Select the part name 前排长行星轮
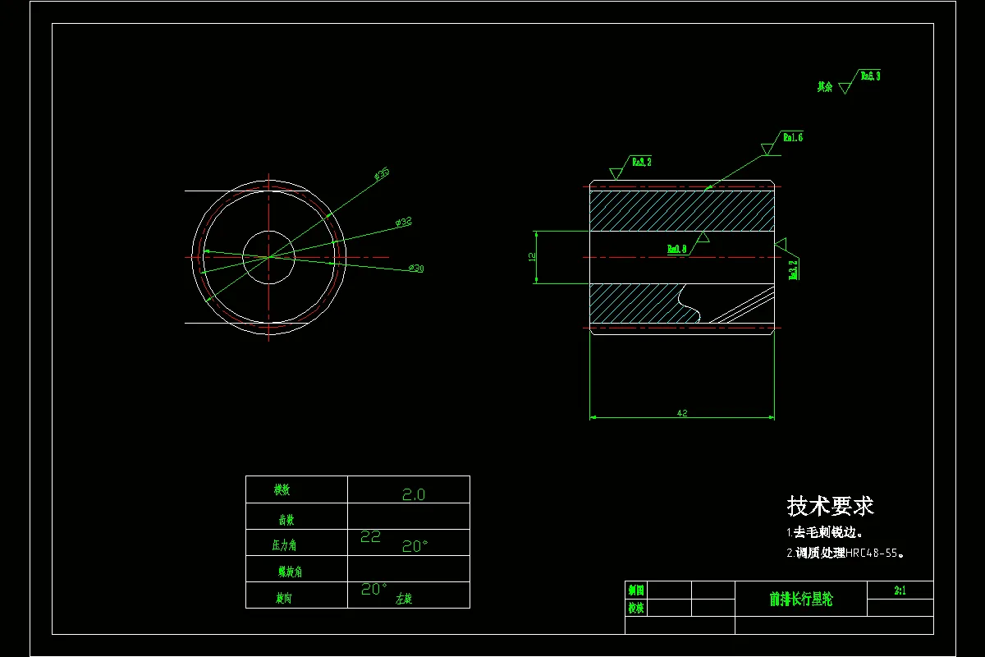Screen dimensions: 985x657 point(800,600)
